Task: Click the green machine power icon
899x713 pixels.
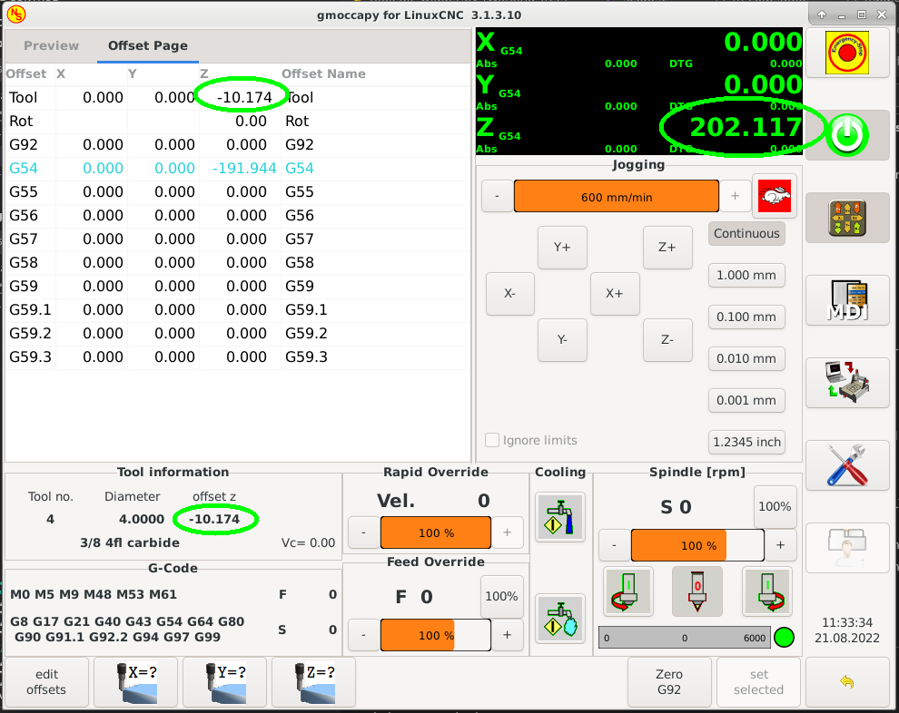Action: coord(846,134)
